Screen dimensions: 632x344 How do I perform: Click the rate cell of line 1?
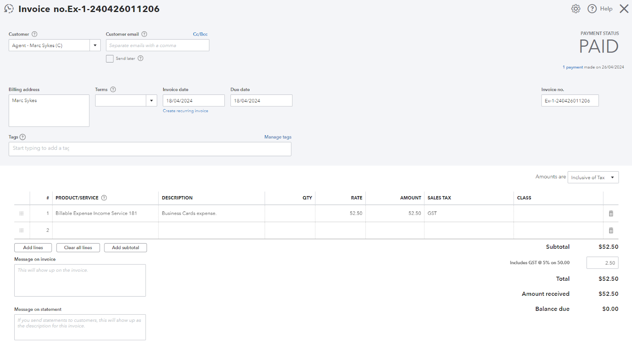(x=340, y=213)
